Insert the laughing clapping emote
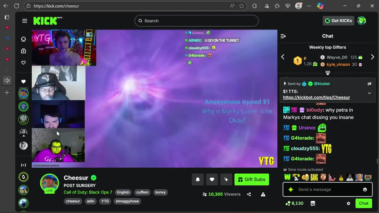Viewport: 379px width, 213px height. tap(305, 177)
